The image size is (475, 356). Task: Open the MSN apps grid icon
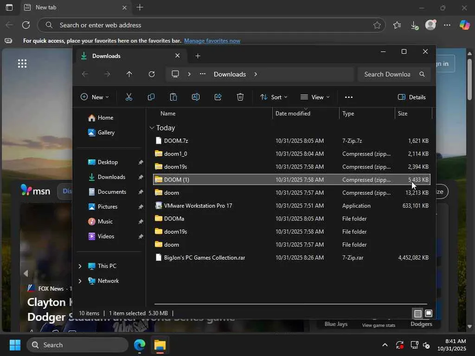pos(22,64)
